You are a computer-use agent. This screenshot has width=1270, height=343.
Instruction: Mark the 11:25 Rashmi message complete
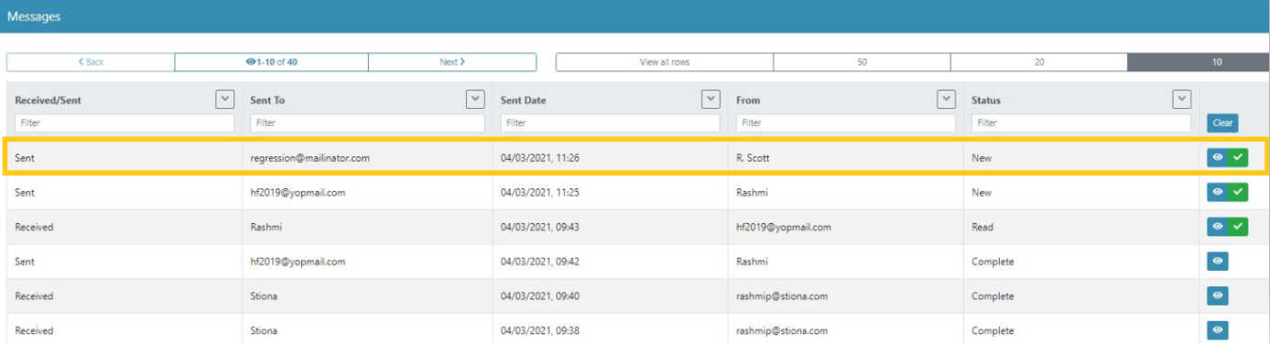(1238, 192)
